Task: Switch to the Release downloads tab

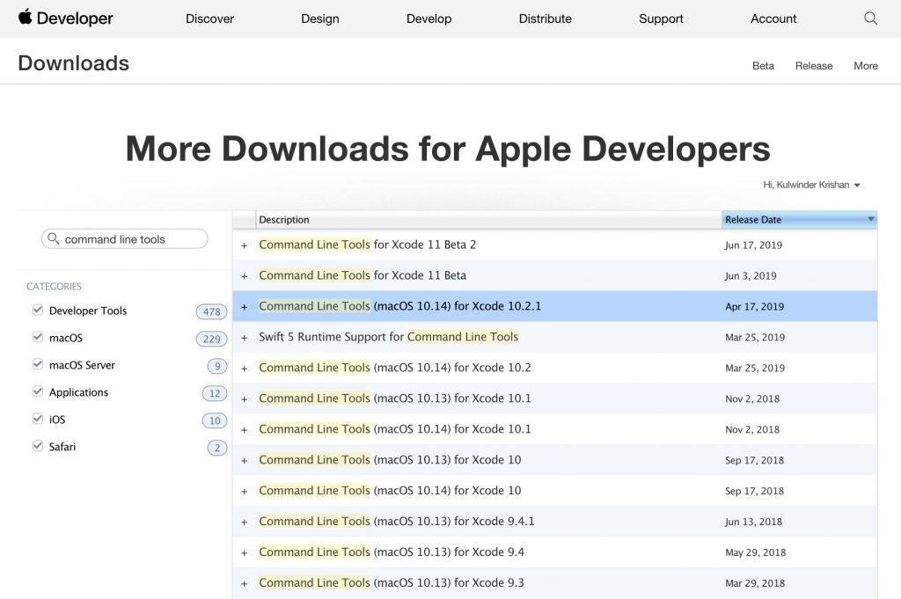Action: pos(814,65)
